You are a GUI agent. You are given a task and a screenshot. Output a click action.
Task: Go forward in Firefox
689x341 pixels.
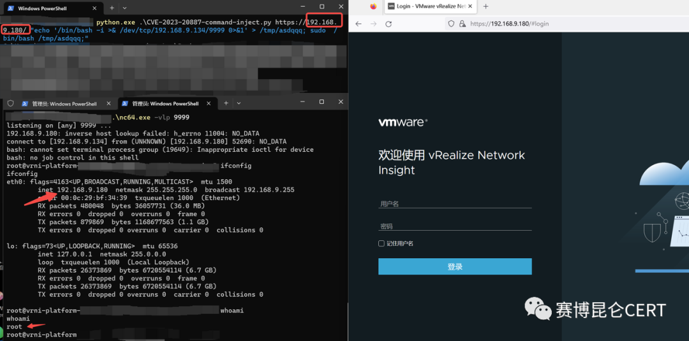click(x=373, y=24)
